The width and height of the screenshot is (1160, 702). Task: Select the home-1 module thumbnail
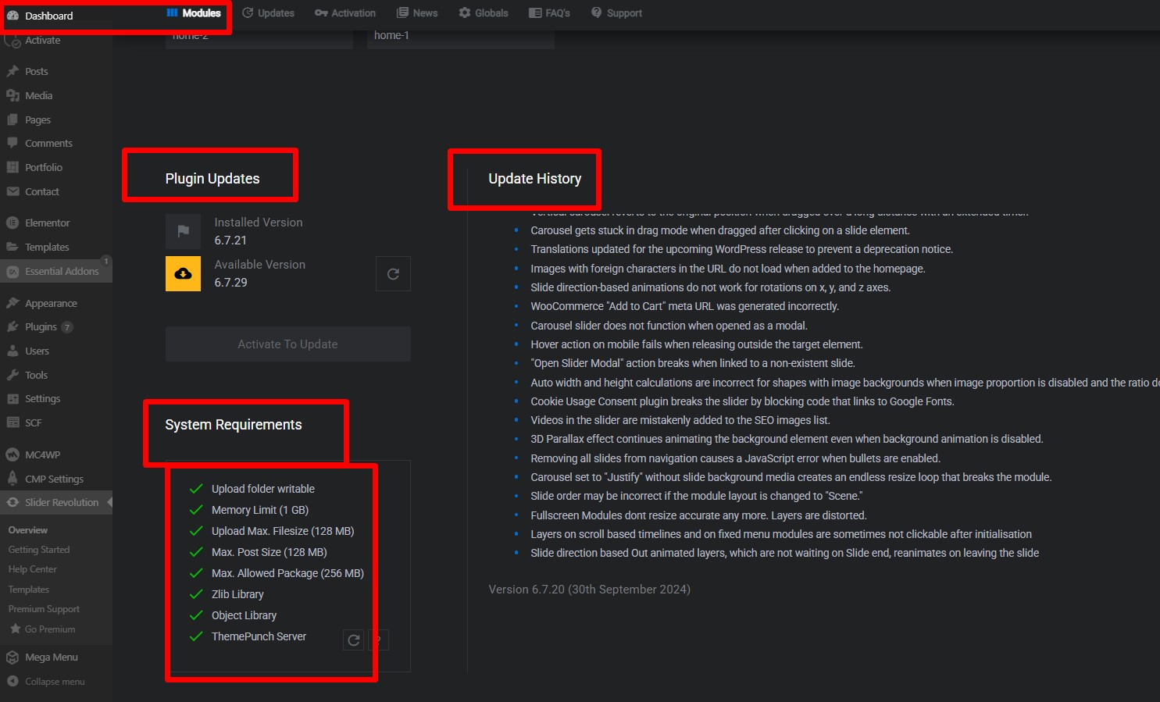point(461,37)
